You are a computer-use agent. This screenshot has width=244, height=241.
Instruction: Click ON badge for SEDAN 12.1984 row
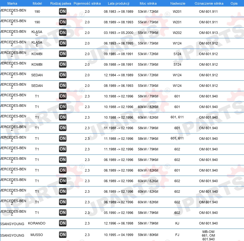(63, 75)
